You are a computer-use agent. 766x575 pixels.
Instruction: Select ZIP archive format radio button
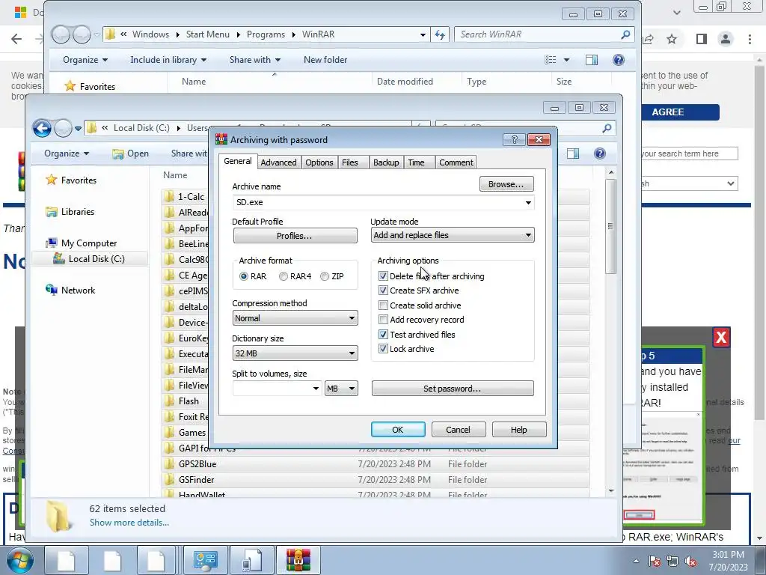[325, 276]
